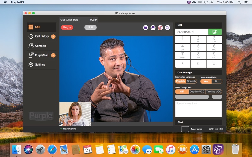Viewport: 252px width, 157px height.
Task: Click the Special instructions text box
Action: click(198, 109)
